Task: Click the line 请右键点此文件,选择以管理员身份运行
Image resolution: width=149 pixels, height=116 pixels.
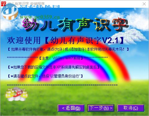Action: click(x=45, y=76)
